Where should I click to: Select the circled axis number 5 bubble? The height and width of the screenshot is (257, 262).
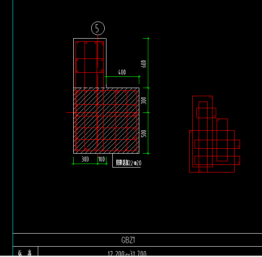pyautogui.click(x=98, y=28)
